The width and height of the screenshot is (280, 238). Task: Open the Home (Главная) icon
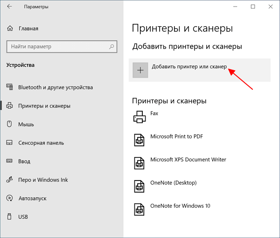10,28
